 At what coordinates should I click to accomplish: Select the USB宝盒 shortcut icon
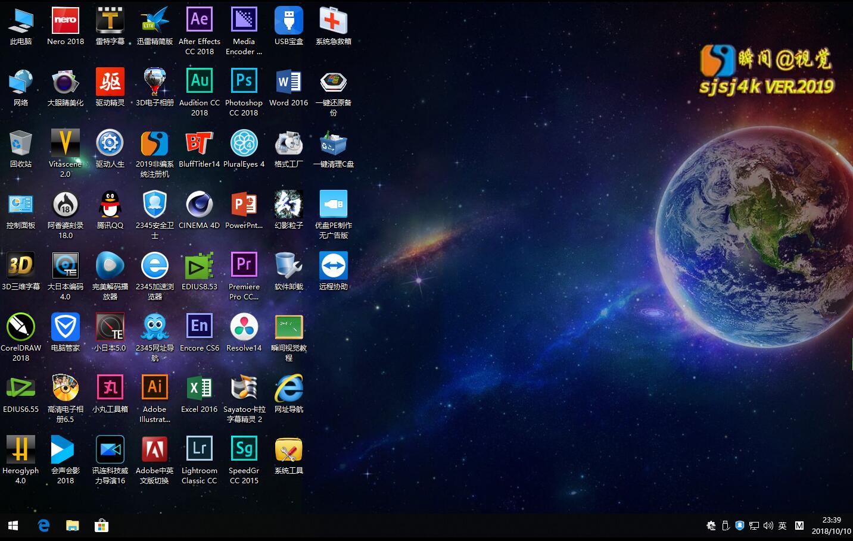pyautogui.click(x=289, y=21)
